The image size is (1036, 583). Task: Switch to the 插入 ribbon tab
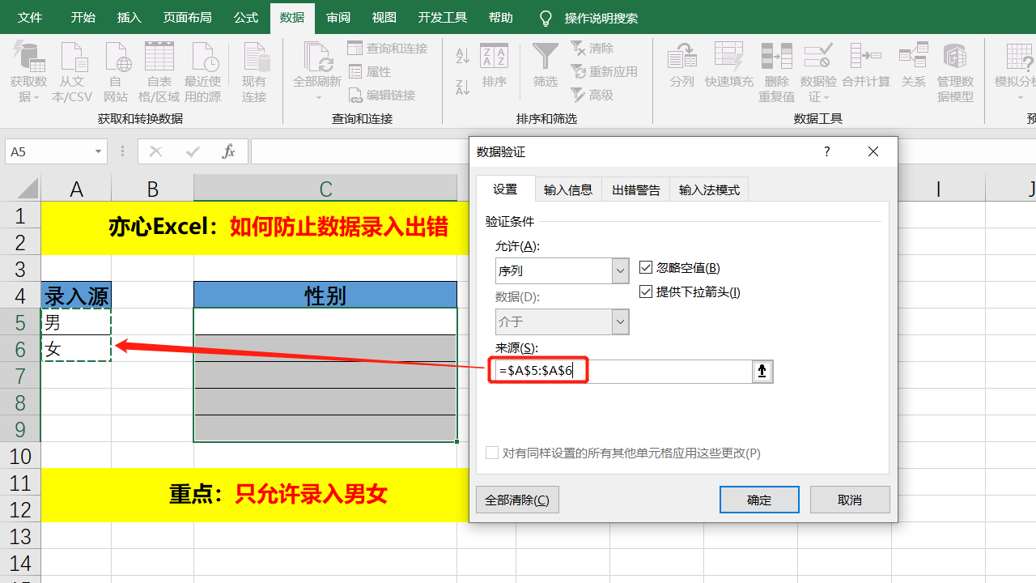click(x=129, y=18)
